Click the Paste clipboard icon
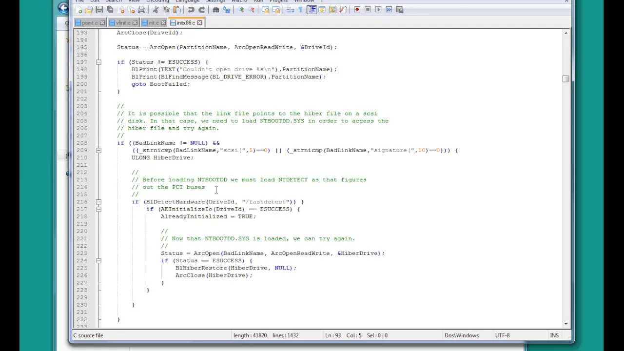The height and width of the screenshot is (351, 624). coord(177,9)
